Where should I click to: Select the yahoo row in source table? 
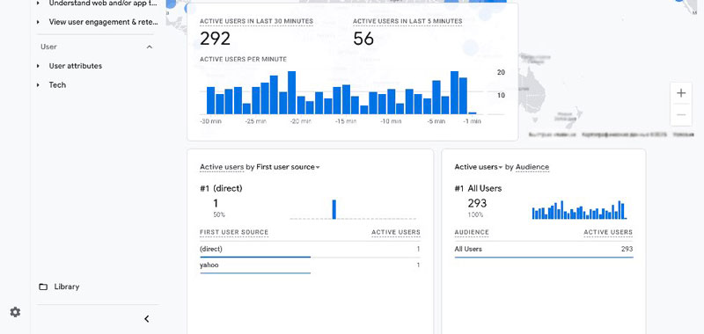310,265
